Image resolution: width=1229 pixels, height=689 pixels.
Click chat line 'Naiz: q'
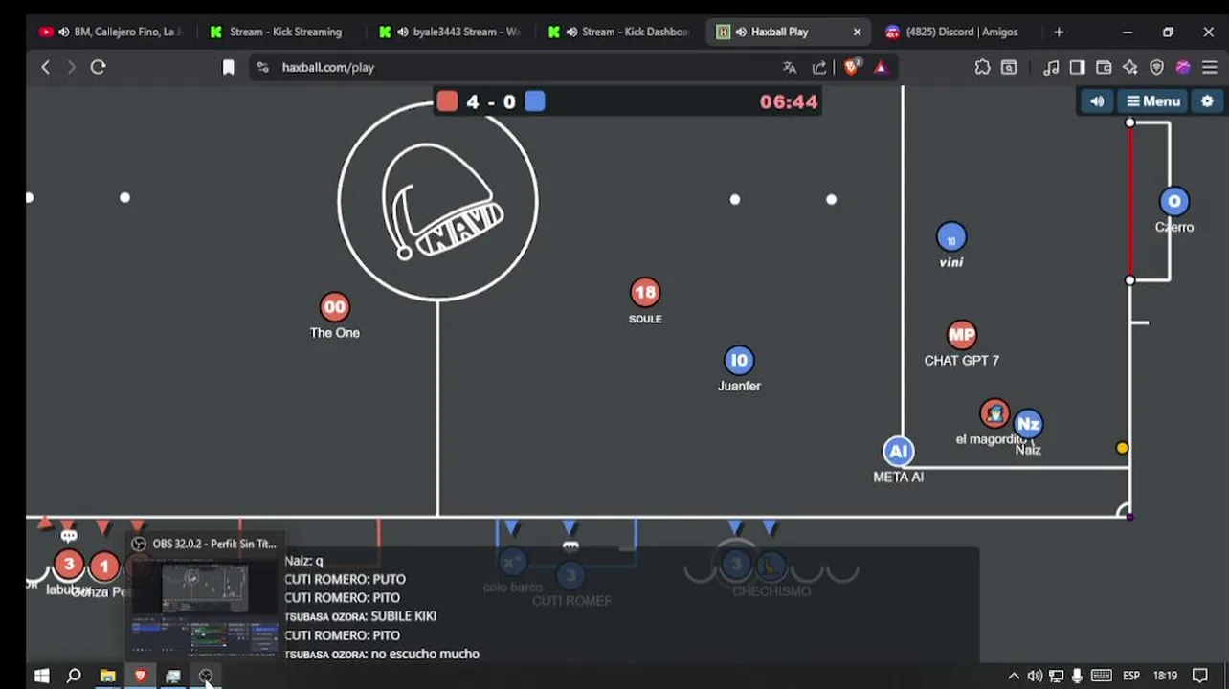pyautogui.click(x=303, y=561)
